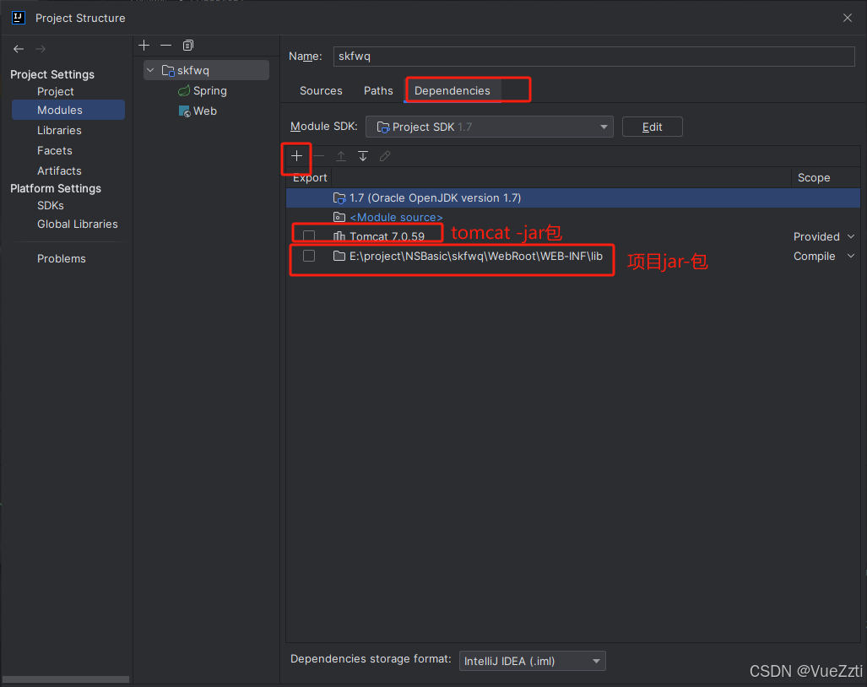This screenshot has width=867, height=687.
Task: Switch to the Sources tab
Action: tap(321, 90)
